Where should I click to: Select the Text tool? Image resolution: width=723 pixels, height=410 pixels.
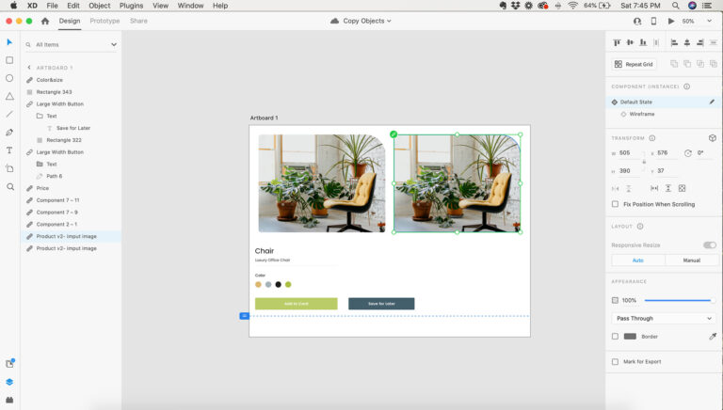[9, 150]
